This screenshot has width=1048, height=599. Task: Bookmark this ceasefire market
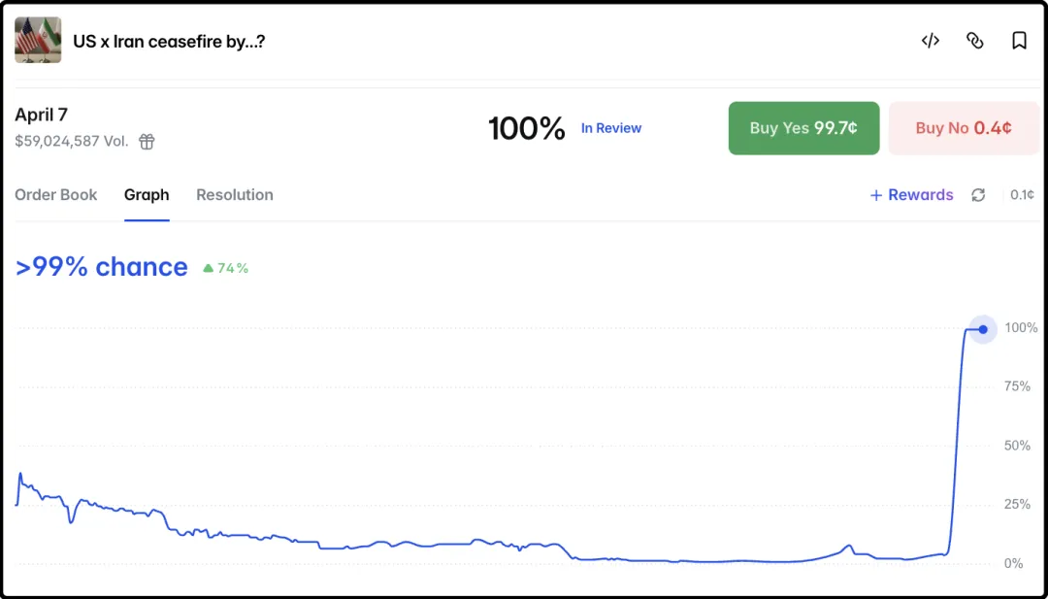click(x=1019, y=41)
